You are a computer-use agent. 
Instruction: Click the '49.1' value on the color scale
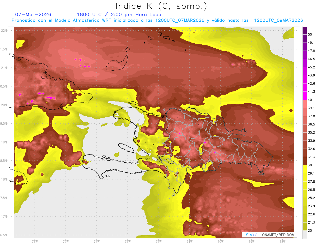311,43
